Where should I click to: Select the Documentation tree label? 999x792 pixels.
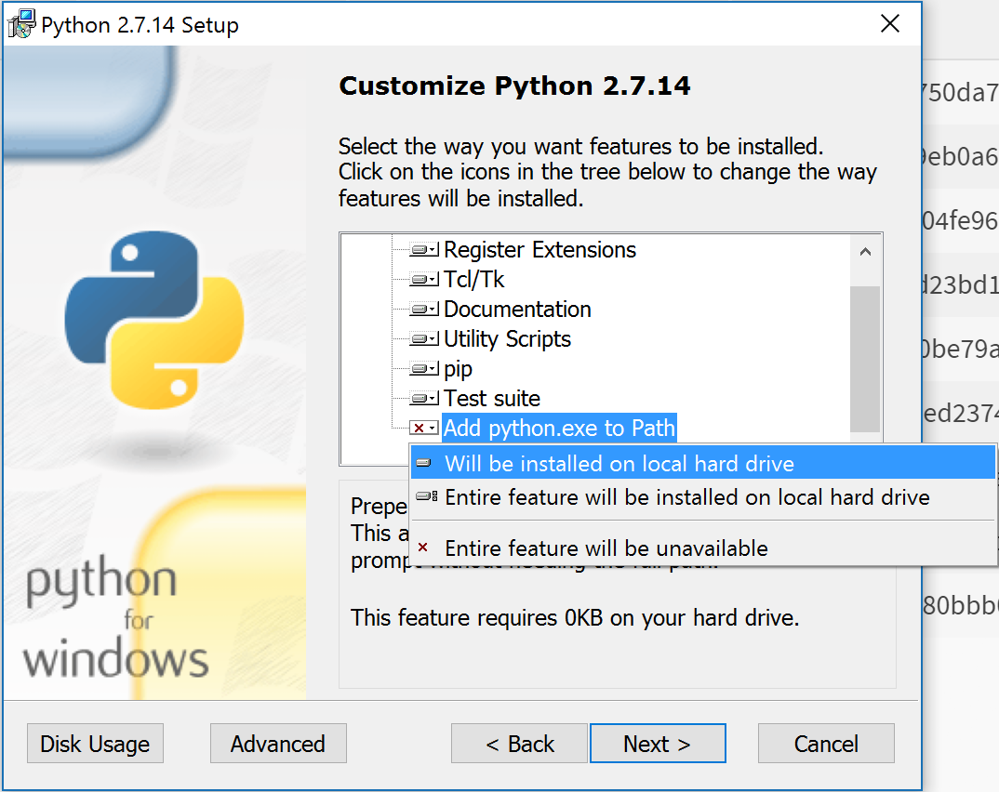point(517,310)
